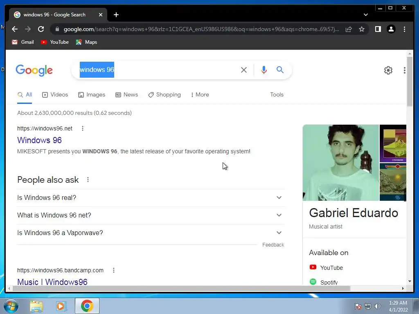Close the windows 96 Google Search tab
The image size is (419, 314).
point(101,15)
